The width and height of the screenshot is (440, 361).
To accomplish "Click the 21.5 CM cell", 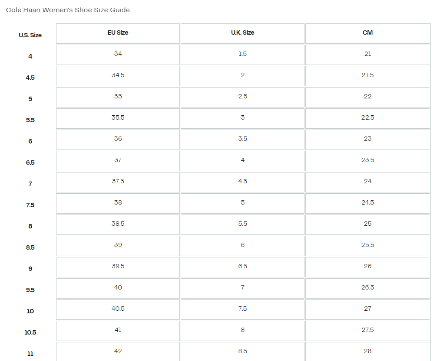I will coord(367,75).
